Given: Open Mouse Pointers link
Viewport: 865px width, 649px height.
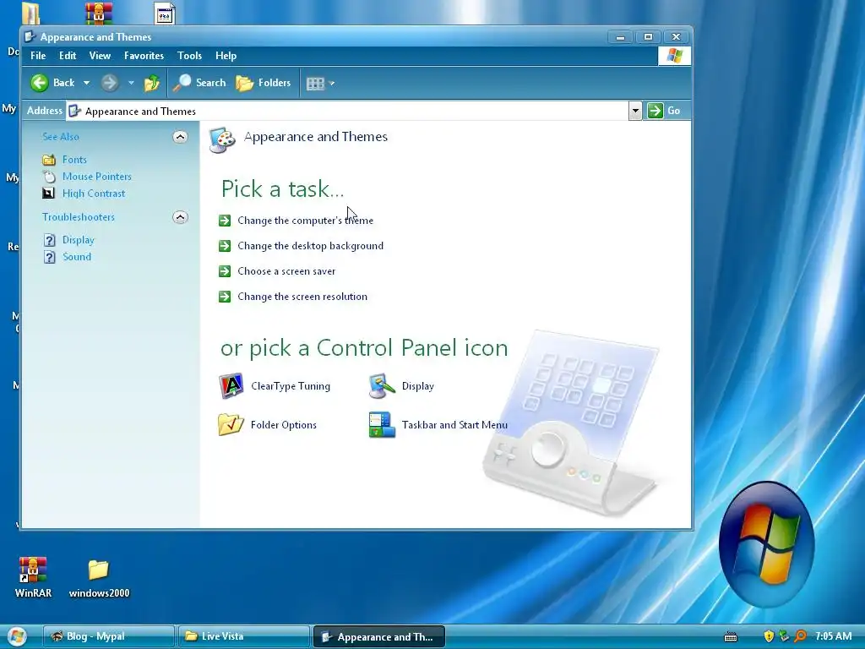Looking at the screenshot, I should coord(97,177).
